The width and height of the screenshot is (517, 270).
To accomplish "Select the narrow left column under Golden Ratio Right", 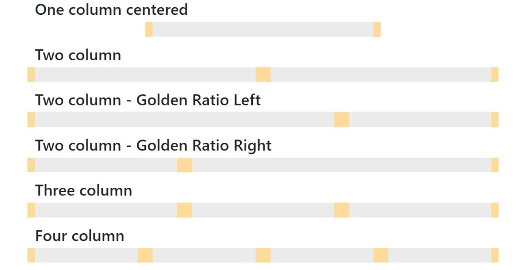I will (106, 165).
